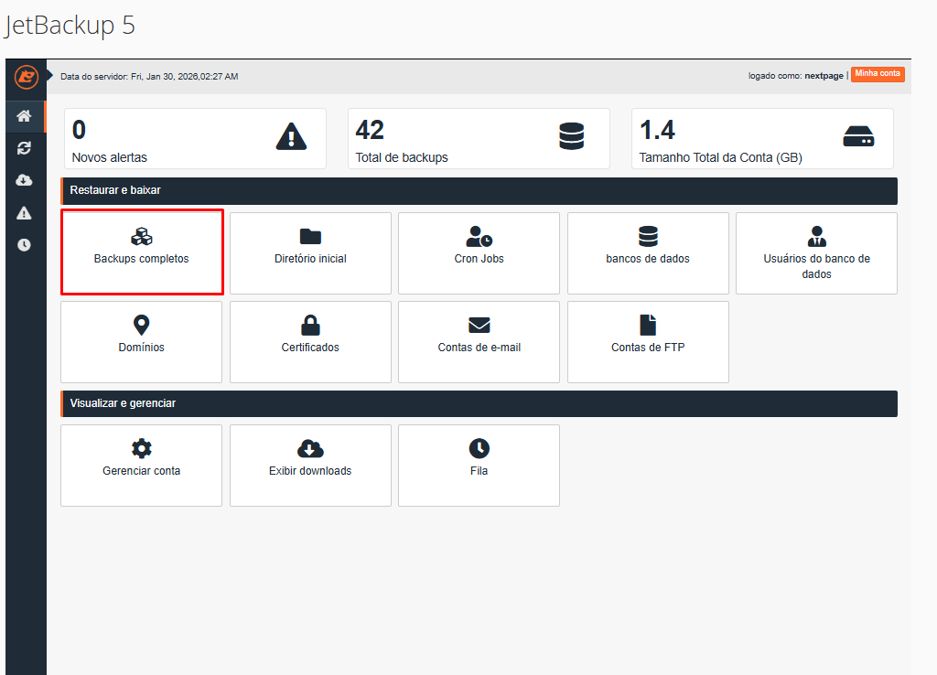Open the queue clock icon in sidebar
The height and width of the screenshot is (675, 937).
(x=25, y=243)
